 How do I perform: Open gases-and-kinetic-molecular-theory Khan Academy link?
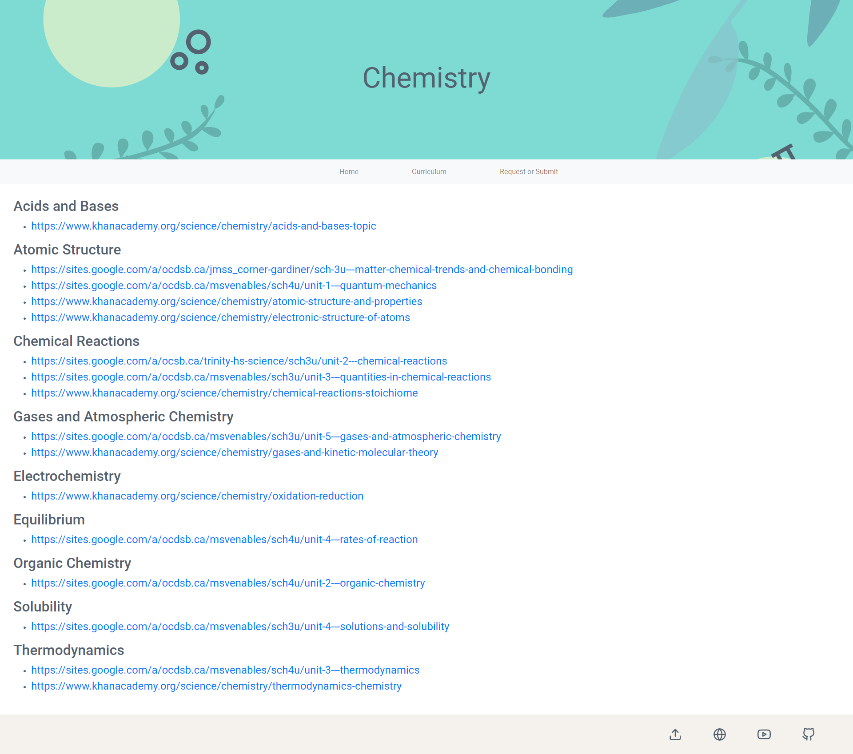tap(235, 452)
